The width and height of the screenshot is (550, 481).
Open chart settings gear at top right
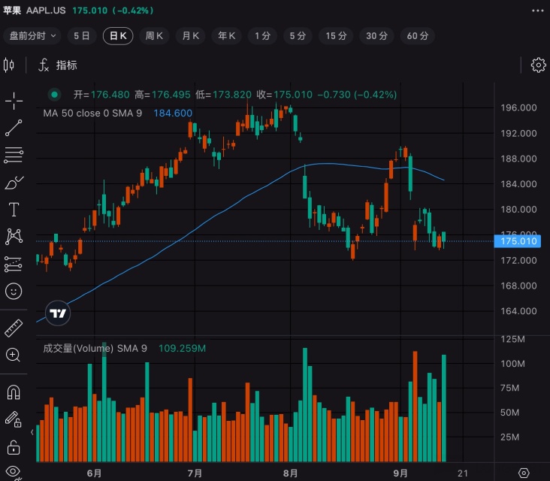(538, 65)
